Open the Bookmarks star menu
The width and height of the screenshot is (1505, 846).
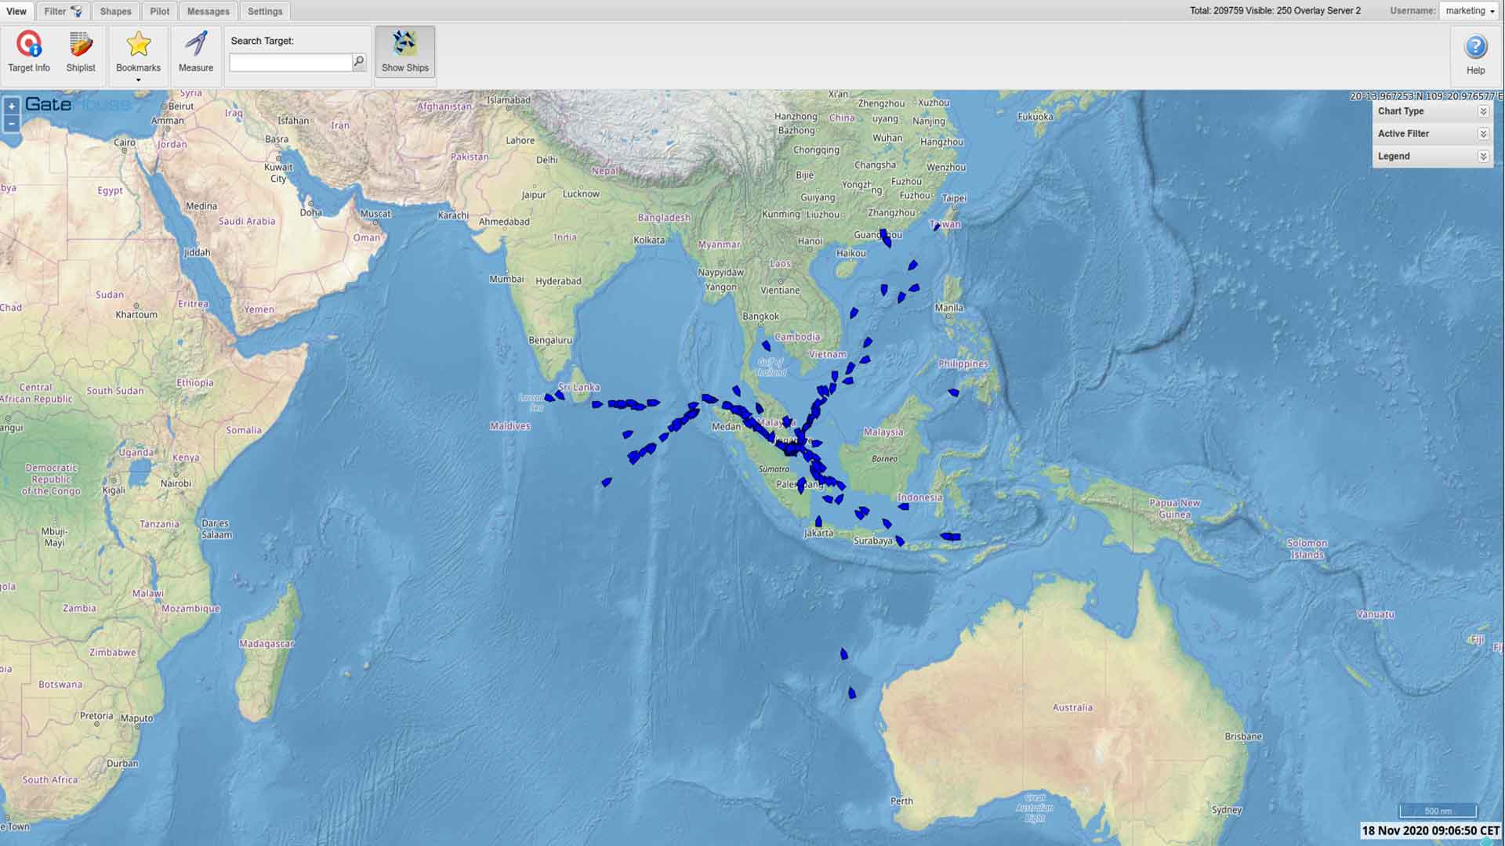[x=138, y=52]
